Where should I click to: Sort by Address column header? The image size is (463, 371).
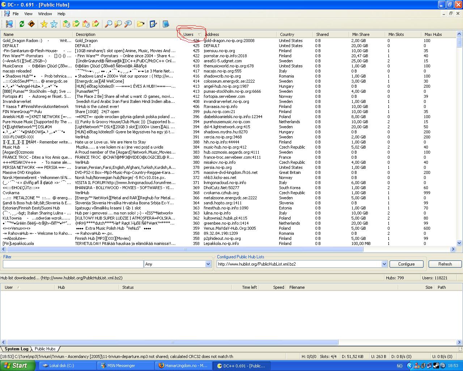click(x=239, y=34)
